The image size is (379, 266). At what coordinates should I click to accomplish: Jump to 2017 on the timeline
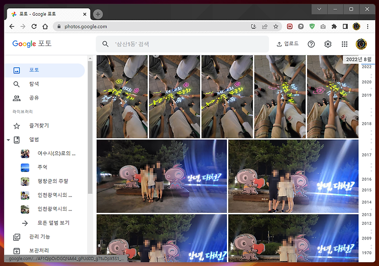pos(366,155)
